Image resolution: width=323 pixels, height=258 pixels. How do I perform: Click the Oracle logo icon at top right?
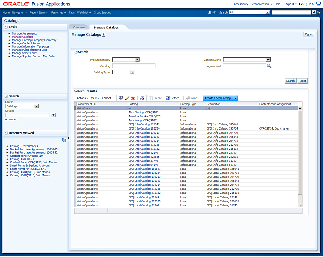tap(318, 4)
